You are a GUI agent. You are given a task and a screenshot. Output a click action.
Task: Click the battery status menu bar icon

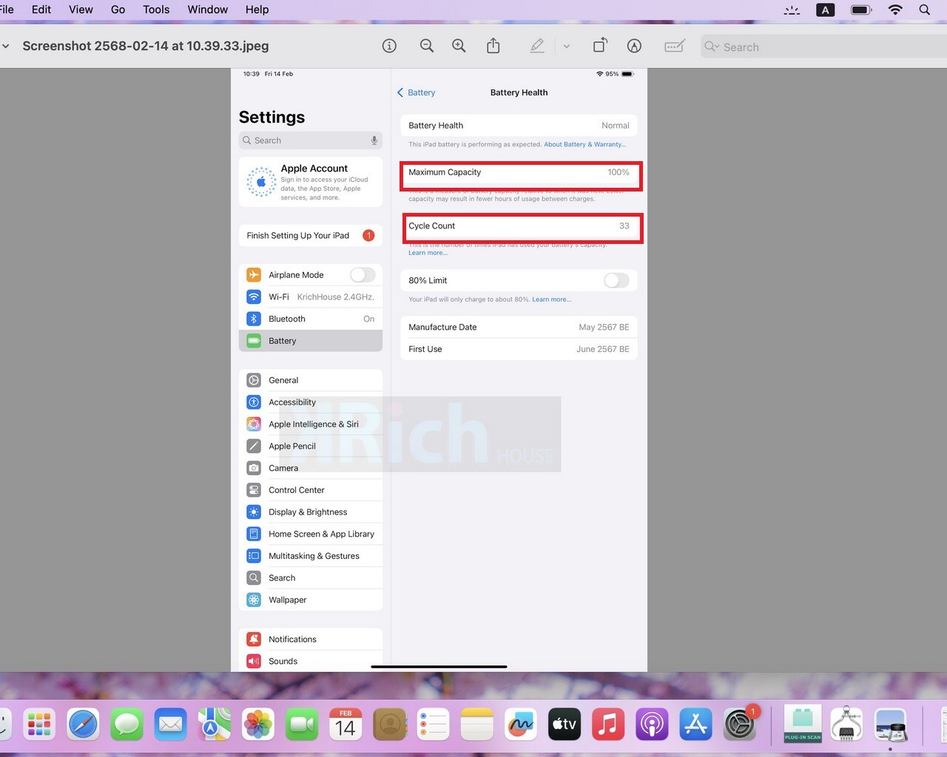[861, 10]
